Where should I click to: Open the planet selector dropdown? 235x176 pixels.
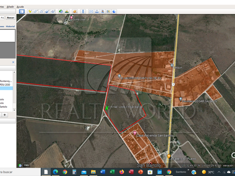75,11
